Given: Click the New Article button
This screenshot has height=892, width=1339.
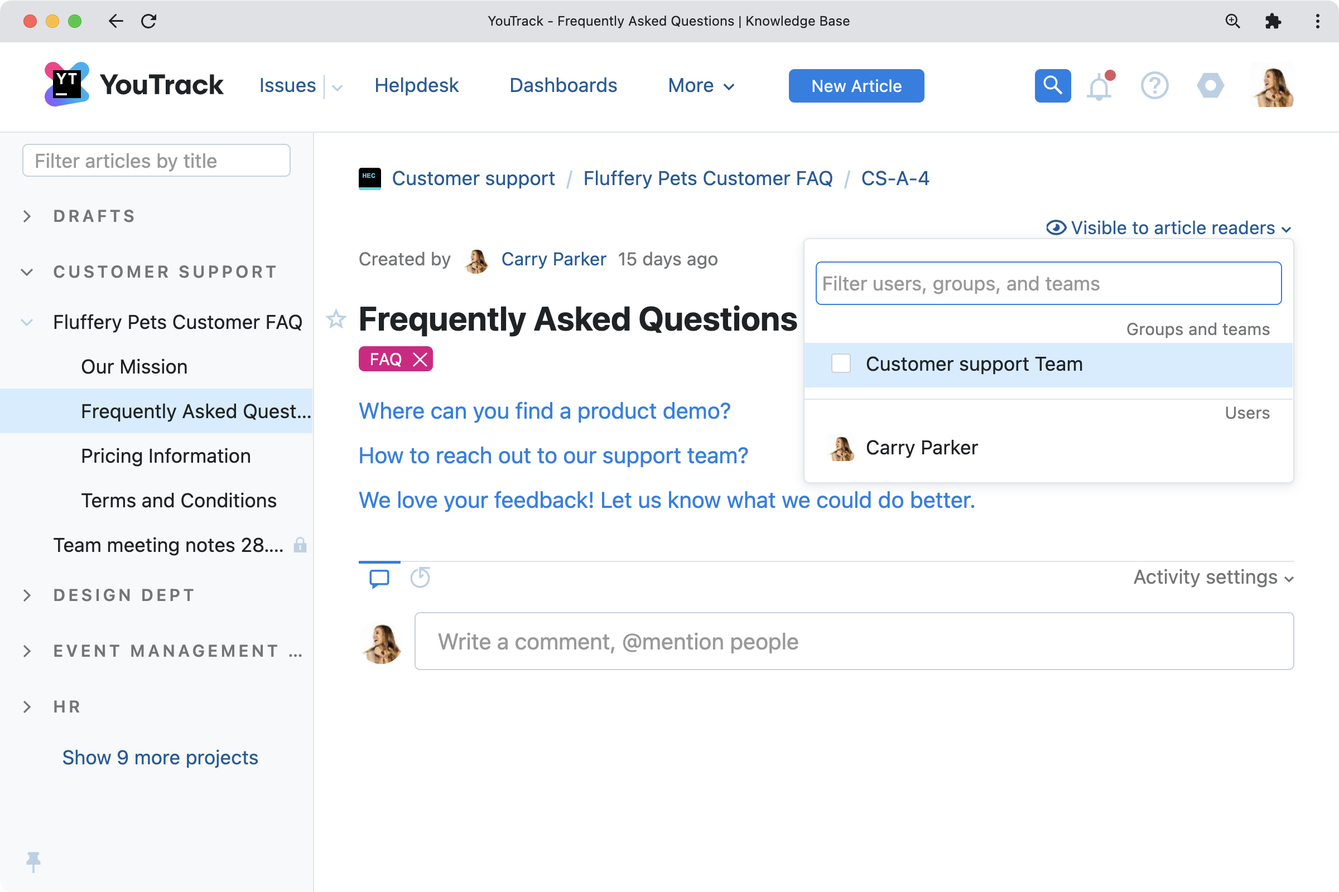Looking at the screenshot, I should [x=856, y=86].
